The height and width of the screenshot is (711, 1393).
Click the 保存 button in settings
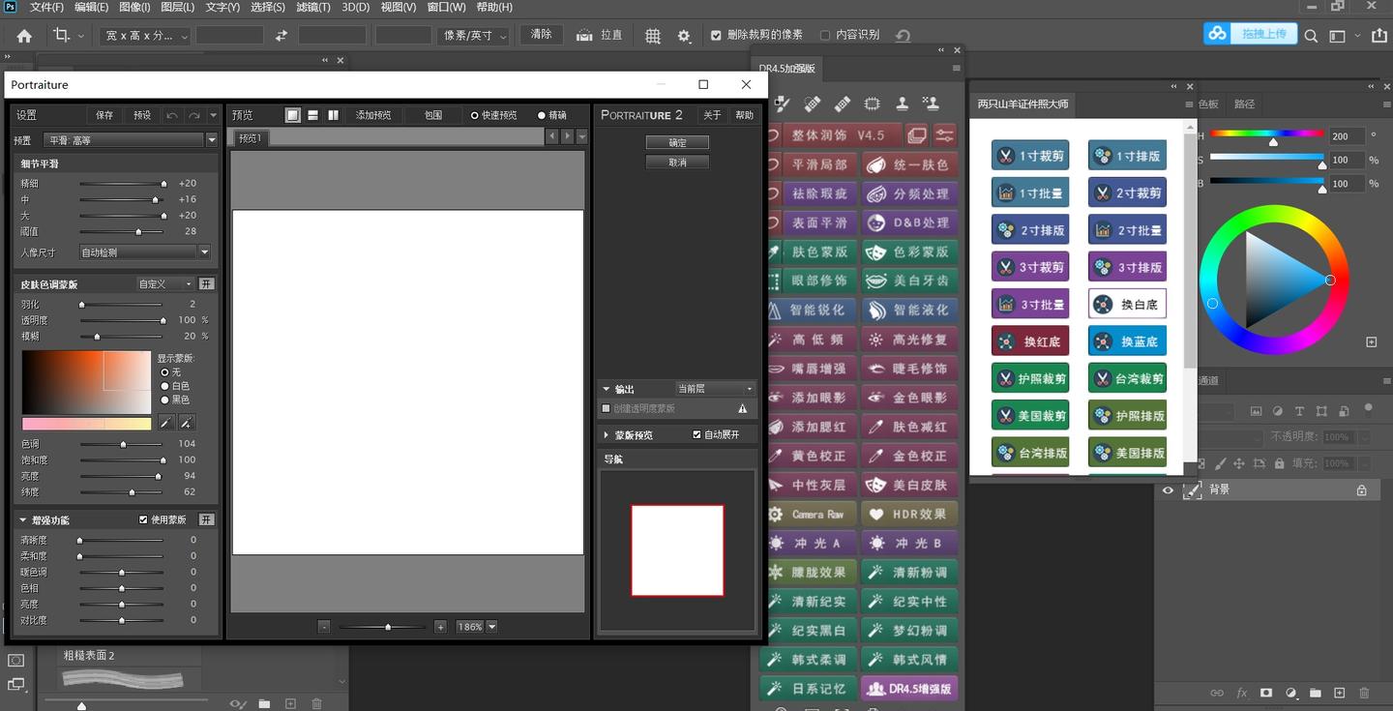tap(104, 115)
